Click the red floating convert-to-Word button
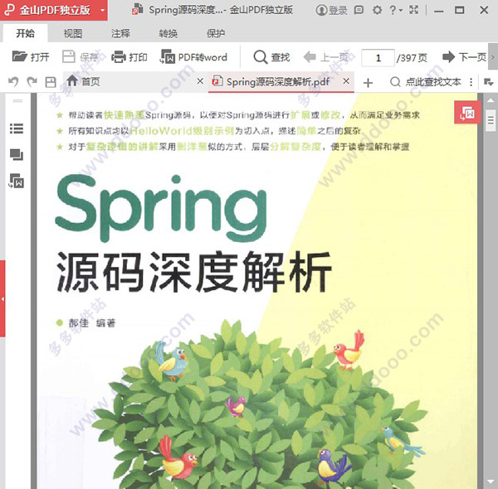 [x=466, y=113]
